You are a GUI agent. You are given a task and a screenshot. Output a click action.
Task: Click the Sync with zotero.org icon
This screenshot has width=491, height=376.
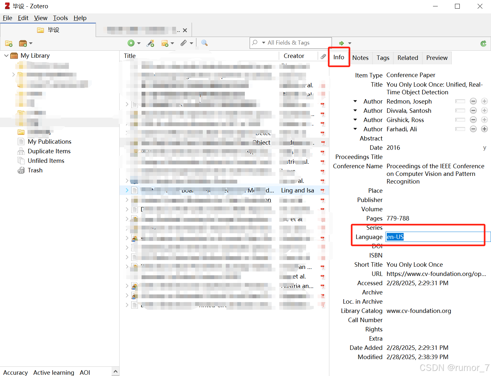pyautogui.click(x=484, y=43)
